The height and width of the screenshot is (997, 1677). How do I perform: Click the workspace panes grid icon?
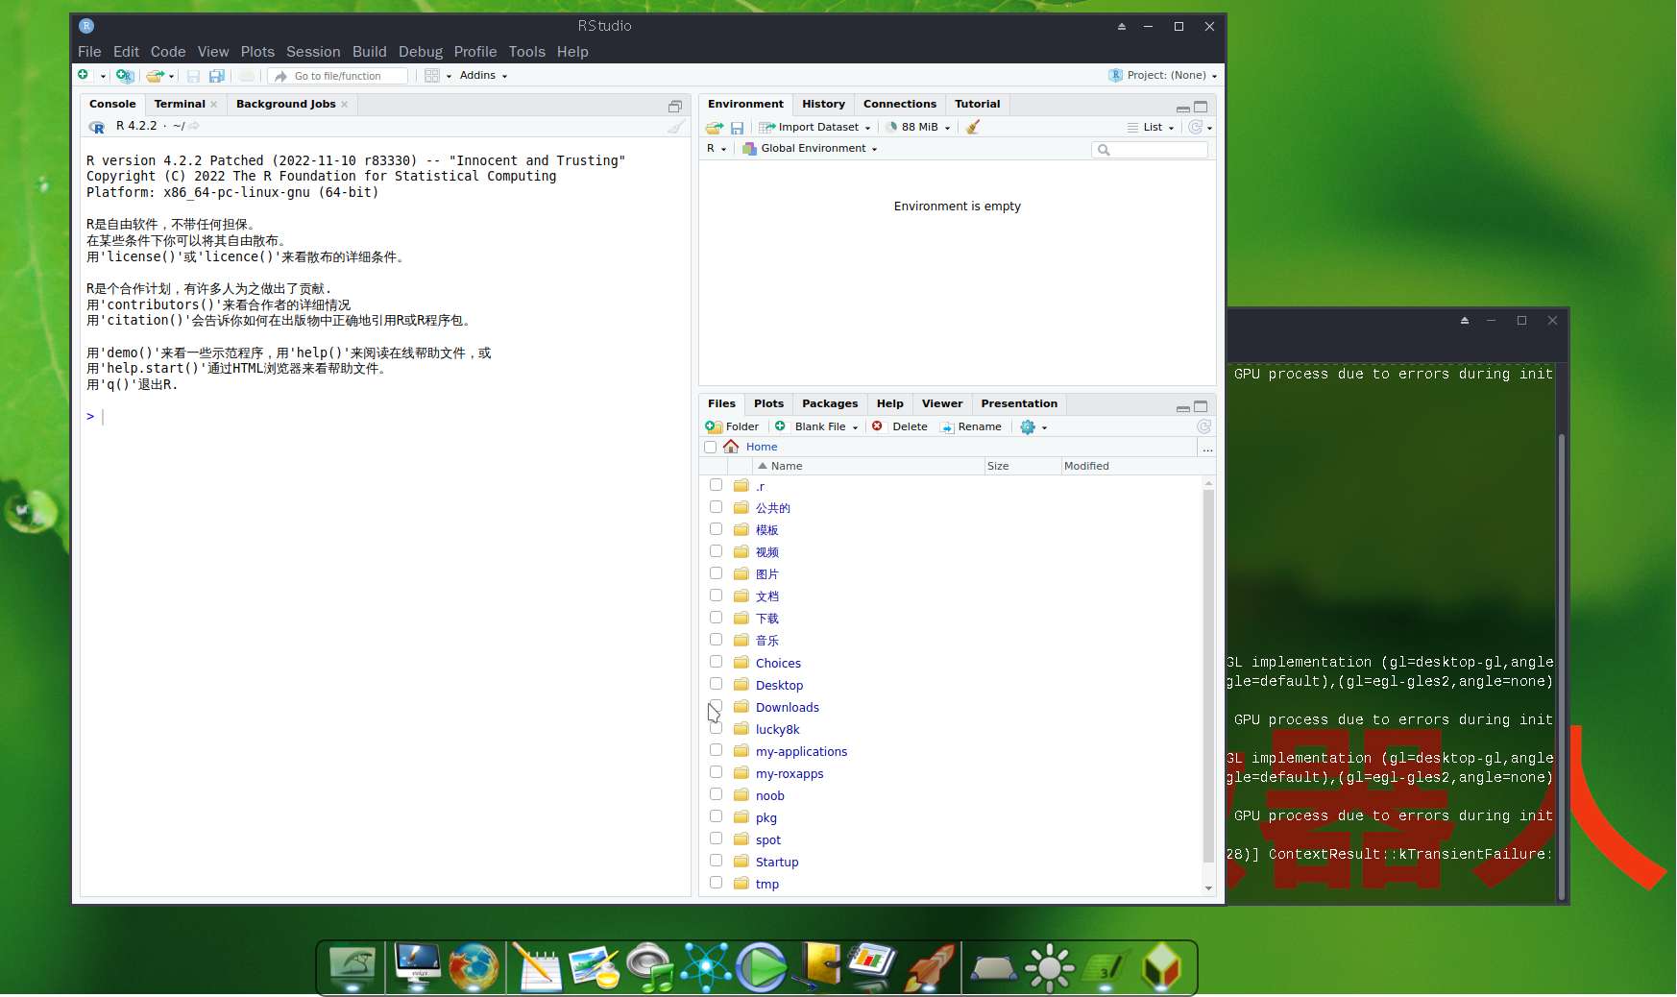point(432,75)
